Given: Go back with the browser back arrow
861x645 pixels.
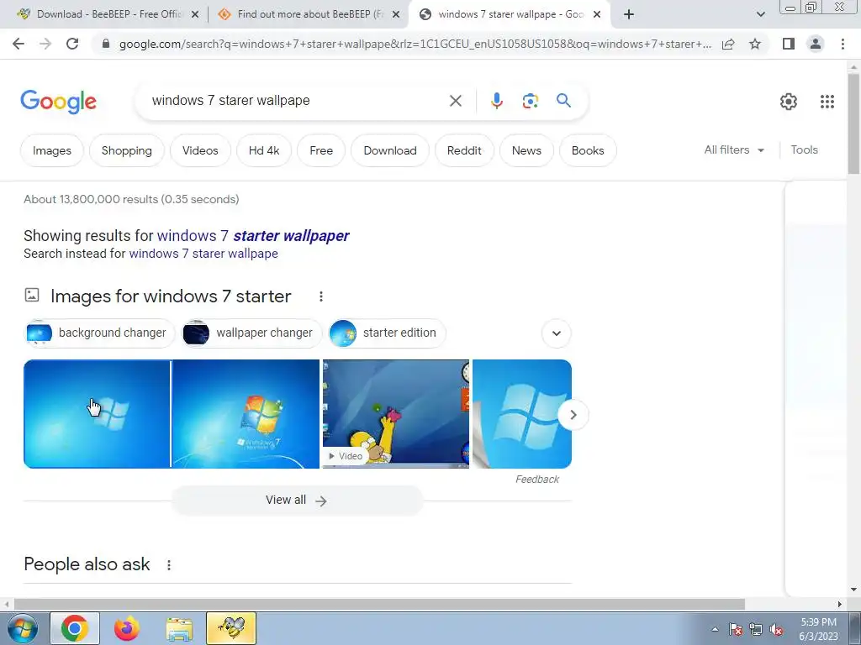Looking at the screenshot, I should pyautogui.click(x=18, y=44).
